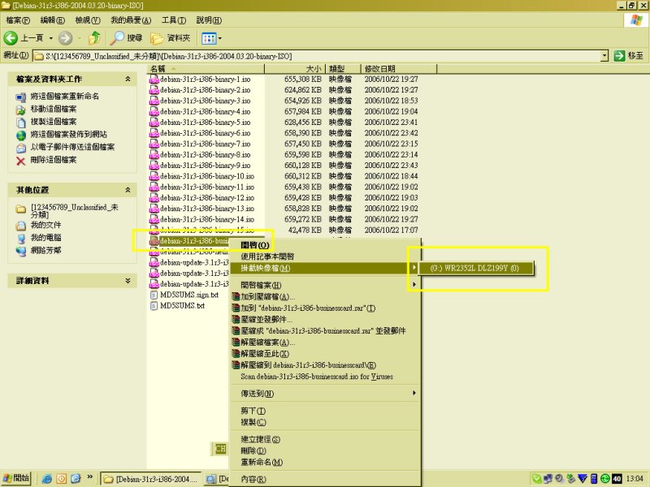
Task: Collapse the 其他位置 panel
Action: tap(128, 190)
